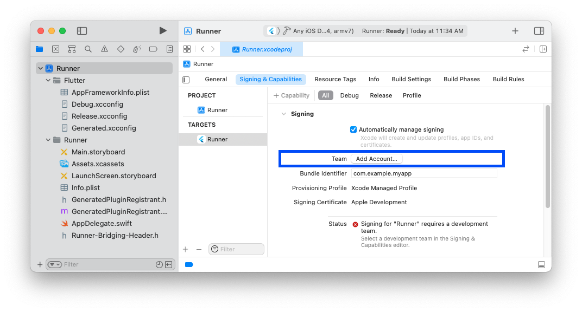Click the Capability button to add capabilities

(292, 95)
